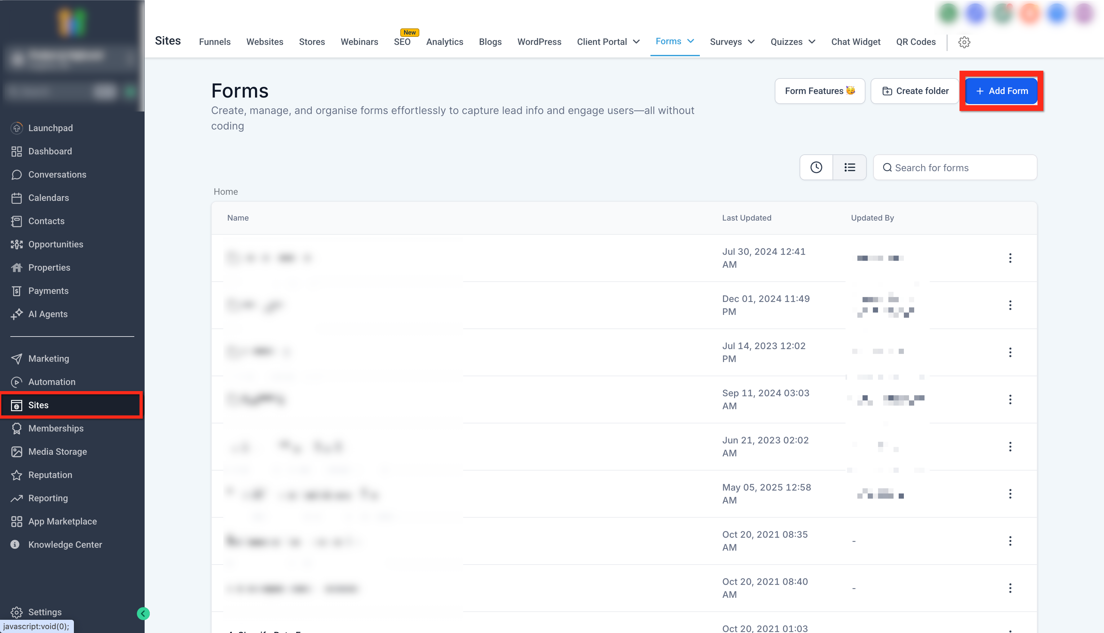Open options menu for Jul 30, 2024 form
Image resolution: width=1104 pixels, height=633 pixels.
[1010, 258]
